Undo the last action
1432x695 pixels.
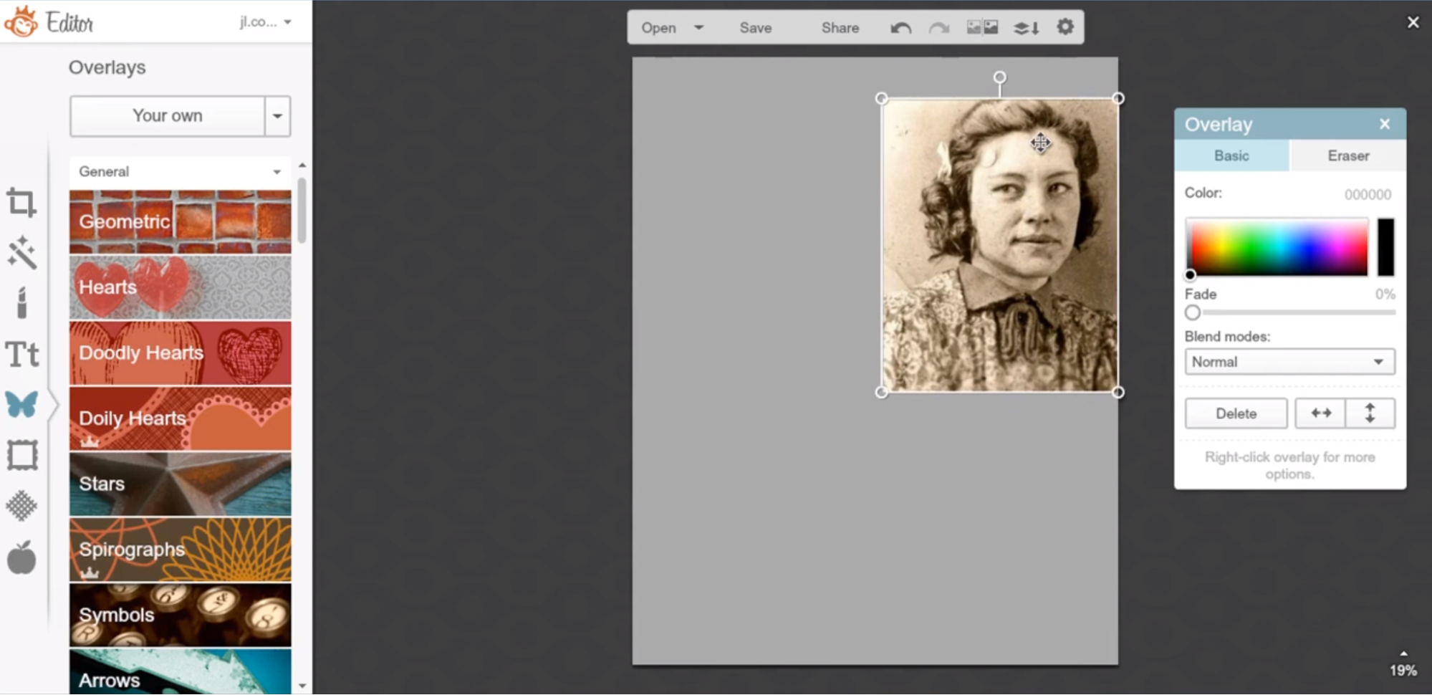900,28
